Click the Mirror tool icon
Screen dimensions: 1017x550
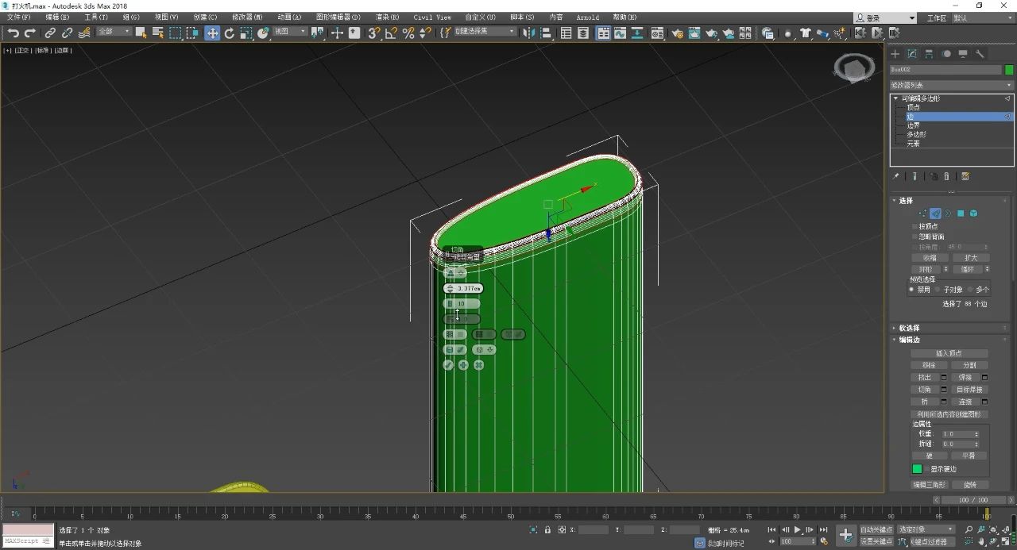coord(529,33)
